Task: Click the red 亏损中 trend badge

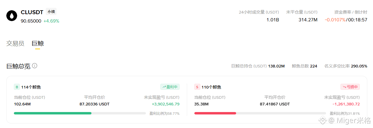Action: coord(350,87)
